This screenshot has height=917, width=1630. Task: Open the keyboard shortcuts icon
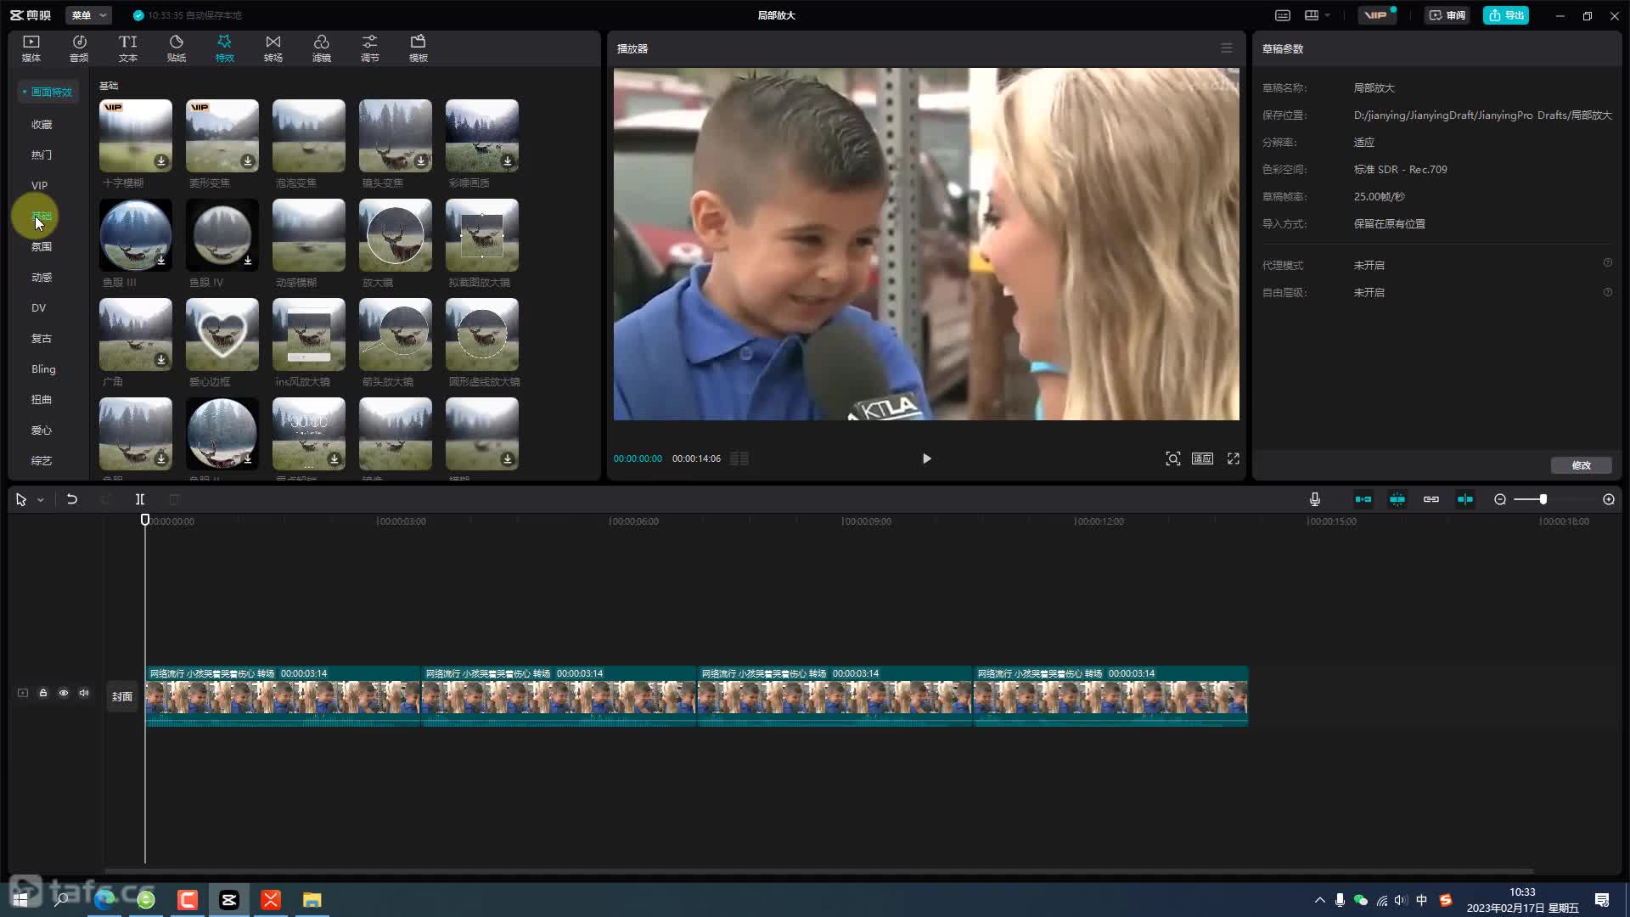tap(1283, 15)
